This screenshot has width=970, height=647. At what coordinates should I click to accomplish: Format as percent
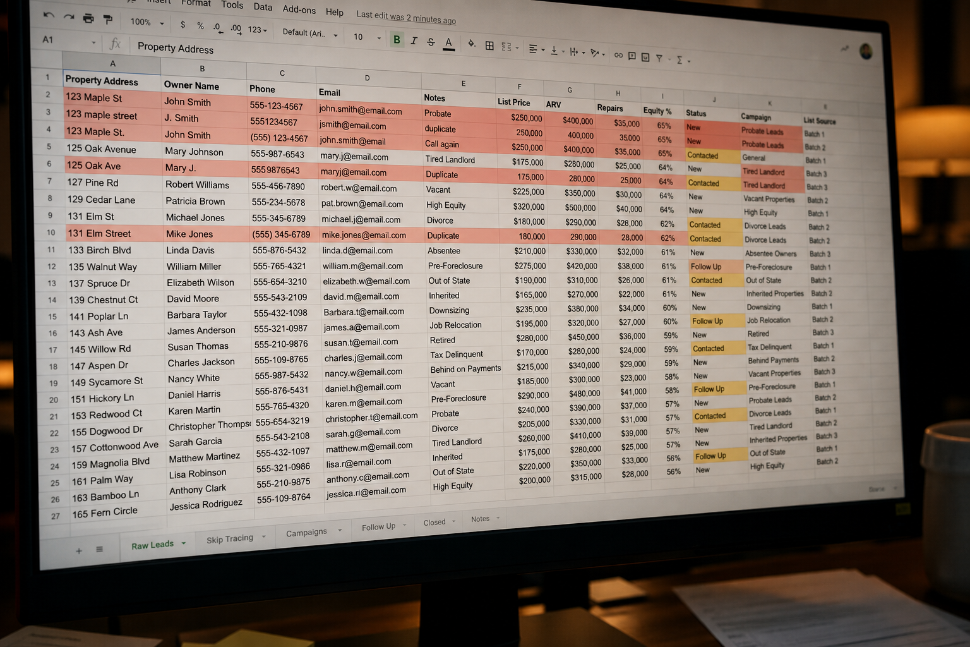pos(200,26)
